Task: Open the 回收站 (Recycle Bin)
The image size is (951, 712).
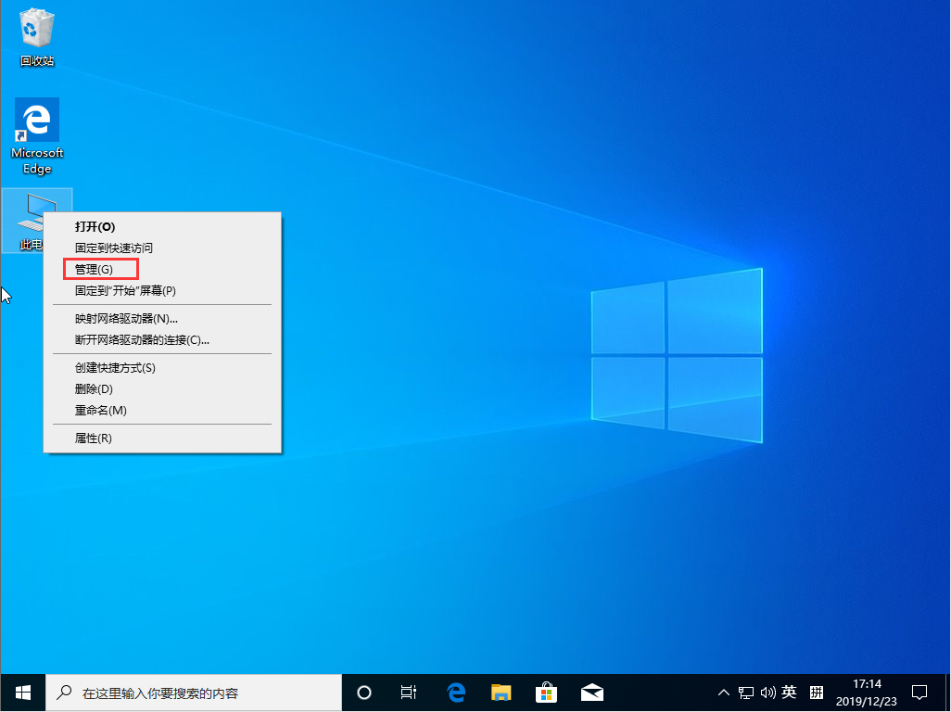Action: pos(36,28)
